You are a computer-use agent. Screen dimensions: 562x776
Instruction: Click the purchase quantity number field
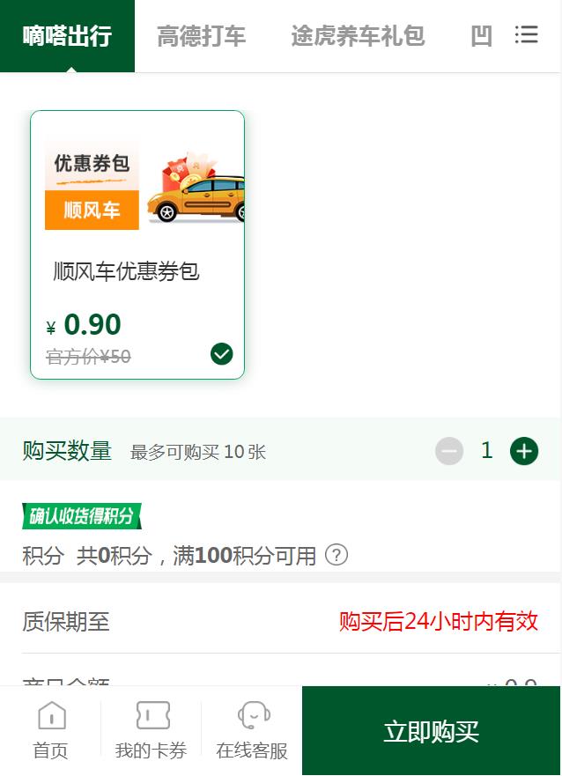486,451
